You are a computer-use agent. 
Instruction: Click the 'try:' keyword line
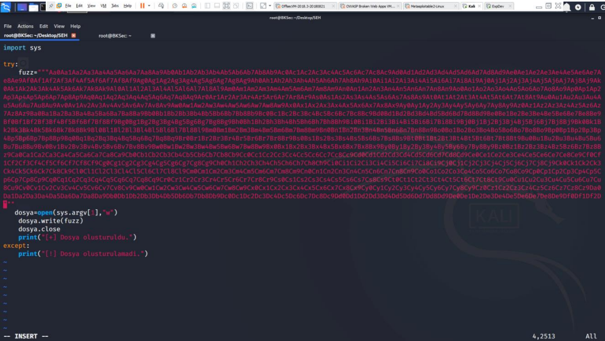(10, 64)
